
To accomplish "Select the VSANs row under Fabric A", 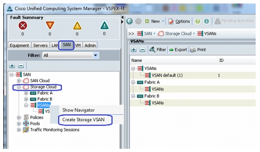I will tap(193, 89).
